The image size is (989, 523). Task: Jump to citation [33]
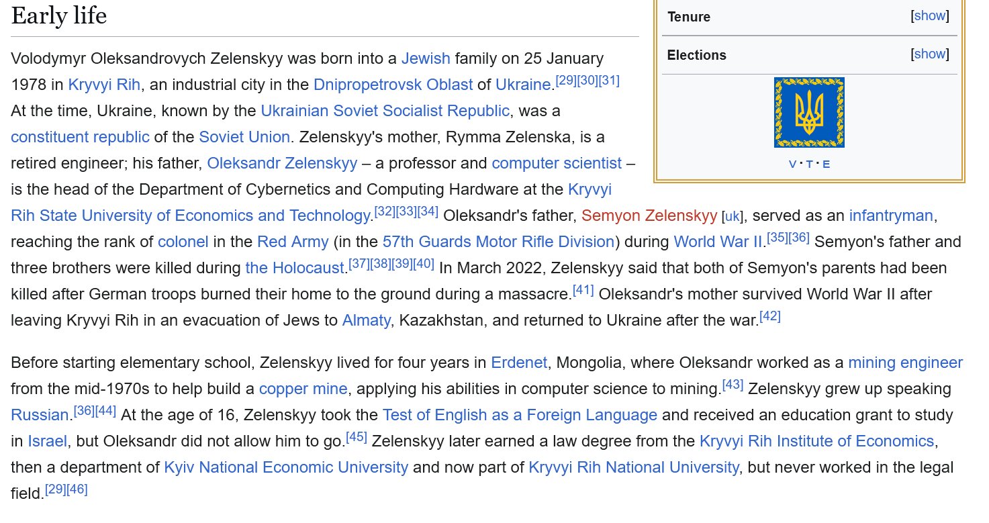click(x=406, y=211)
